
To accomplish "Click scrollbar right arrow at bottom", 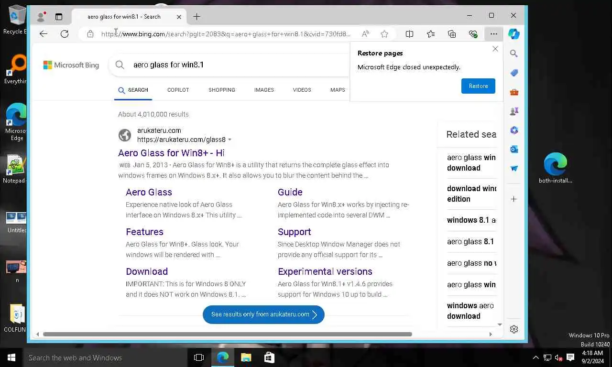I will (x=491, y=334).
